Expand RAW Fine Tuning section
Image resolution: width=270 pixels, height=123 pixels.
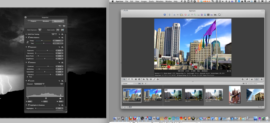26,34
